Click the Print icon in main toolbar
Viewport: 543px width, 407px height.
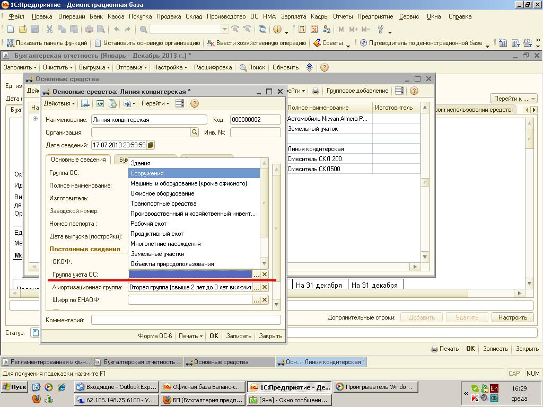[89, 30]
